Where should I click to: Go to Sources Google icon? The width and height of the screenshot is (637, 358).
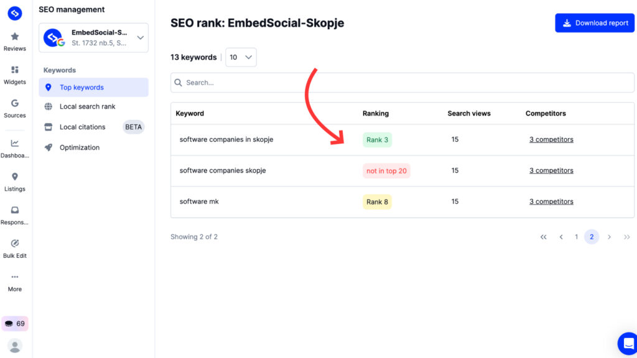coord(15,104)
